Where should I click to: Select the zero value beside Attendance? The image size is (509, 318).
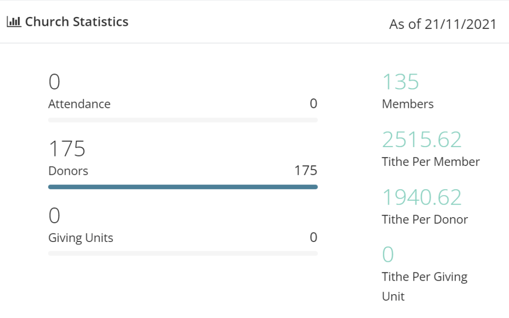coord(313,104)
